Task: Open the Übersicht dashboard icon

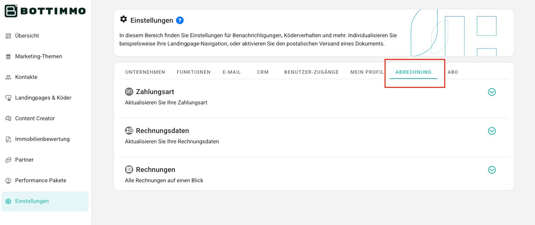Action: click(x=8, y=36)
